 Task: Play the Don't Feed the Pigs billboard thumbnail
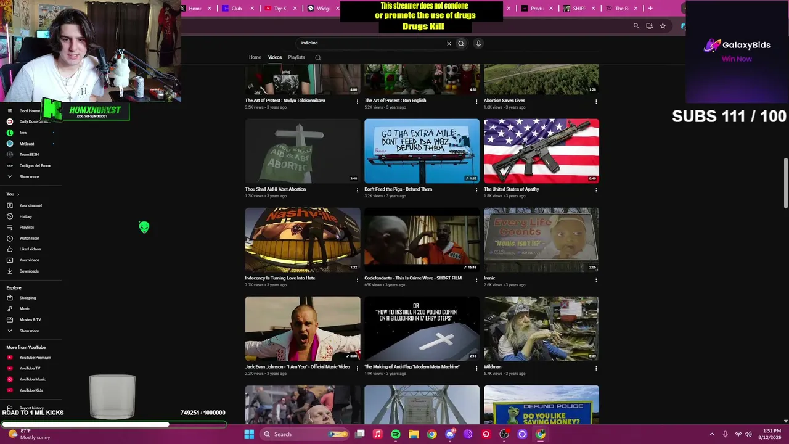[x=422, y=151]
